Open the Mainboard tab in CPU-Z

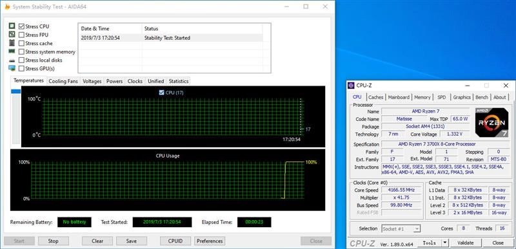pos(399,97)
